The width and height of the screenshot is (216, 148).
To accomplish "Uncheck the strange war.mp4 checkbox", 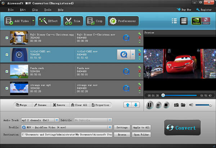I will click(7, 88).
